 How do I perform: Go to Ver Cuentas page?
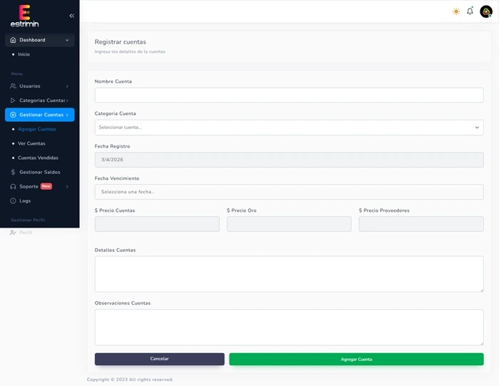click(x=31, y=143)
